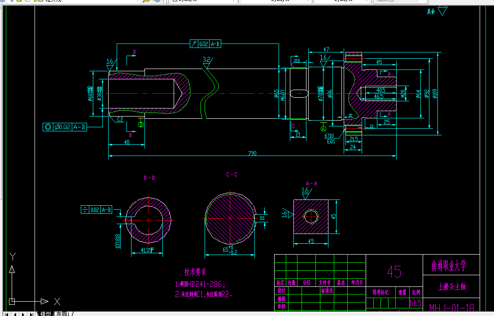Screen dimensions: 494x316
Task: Select the 3.2 surface roughness symbol
Action: coord(207,62)
